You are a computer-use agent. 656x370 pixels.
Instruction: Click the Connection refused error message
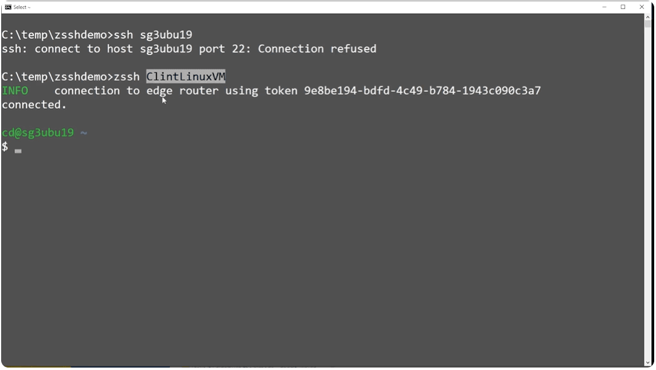[x=315, y=48]
